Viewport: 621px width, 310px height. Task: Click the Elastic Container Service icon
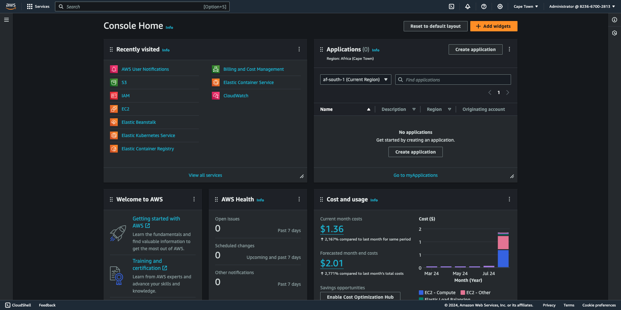point(216,82)
